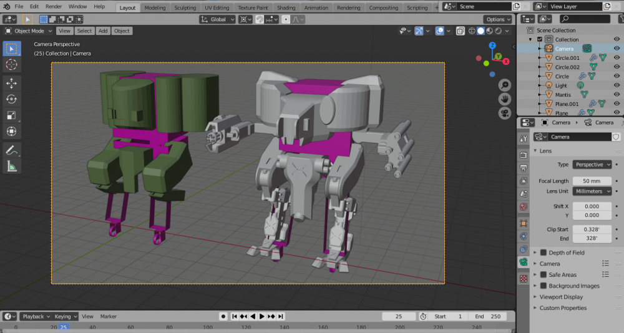Enable the Safe Areas checkbox
The image size is (624, 333).
click(544, 274)
